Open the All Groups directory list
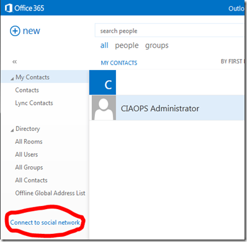The image size is (247, 242). pos(29,168)
